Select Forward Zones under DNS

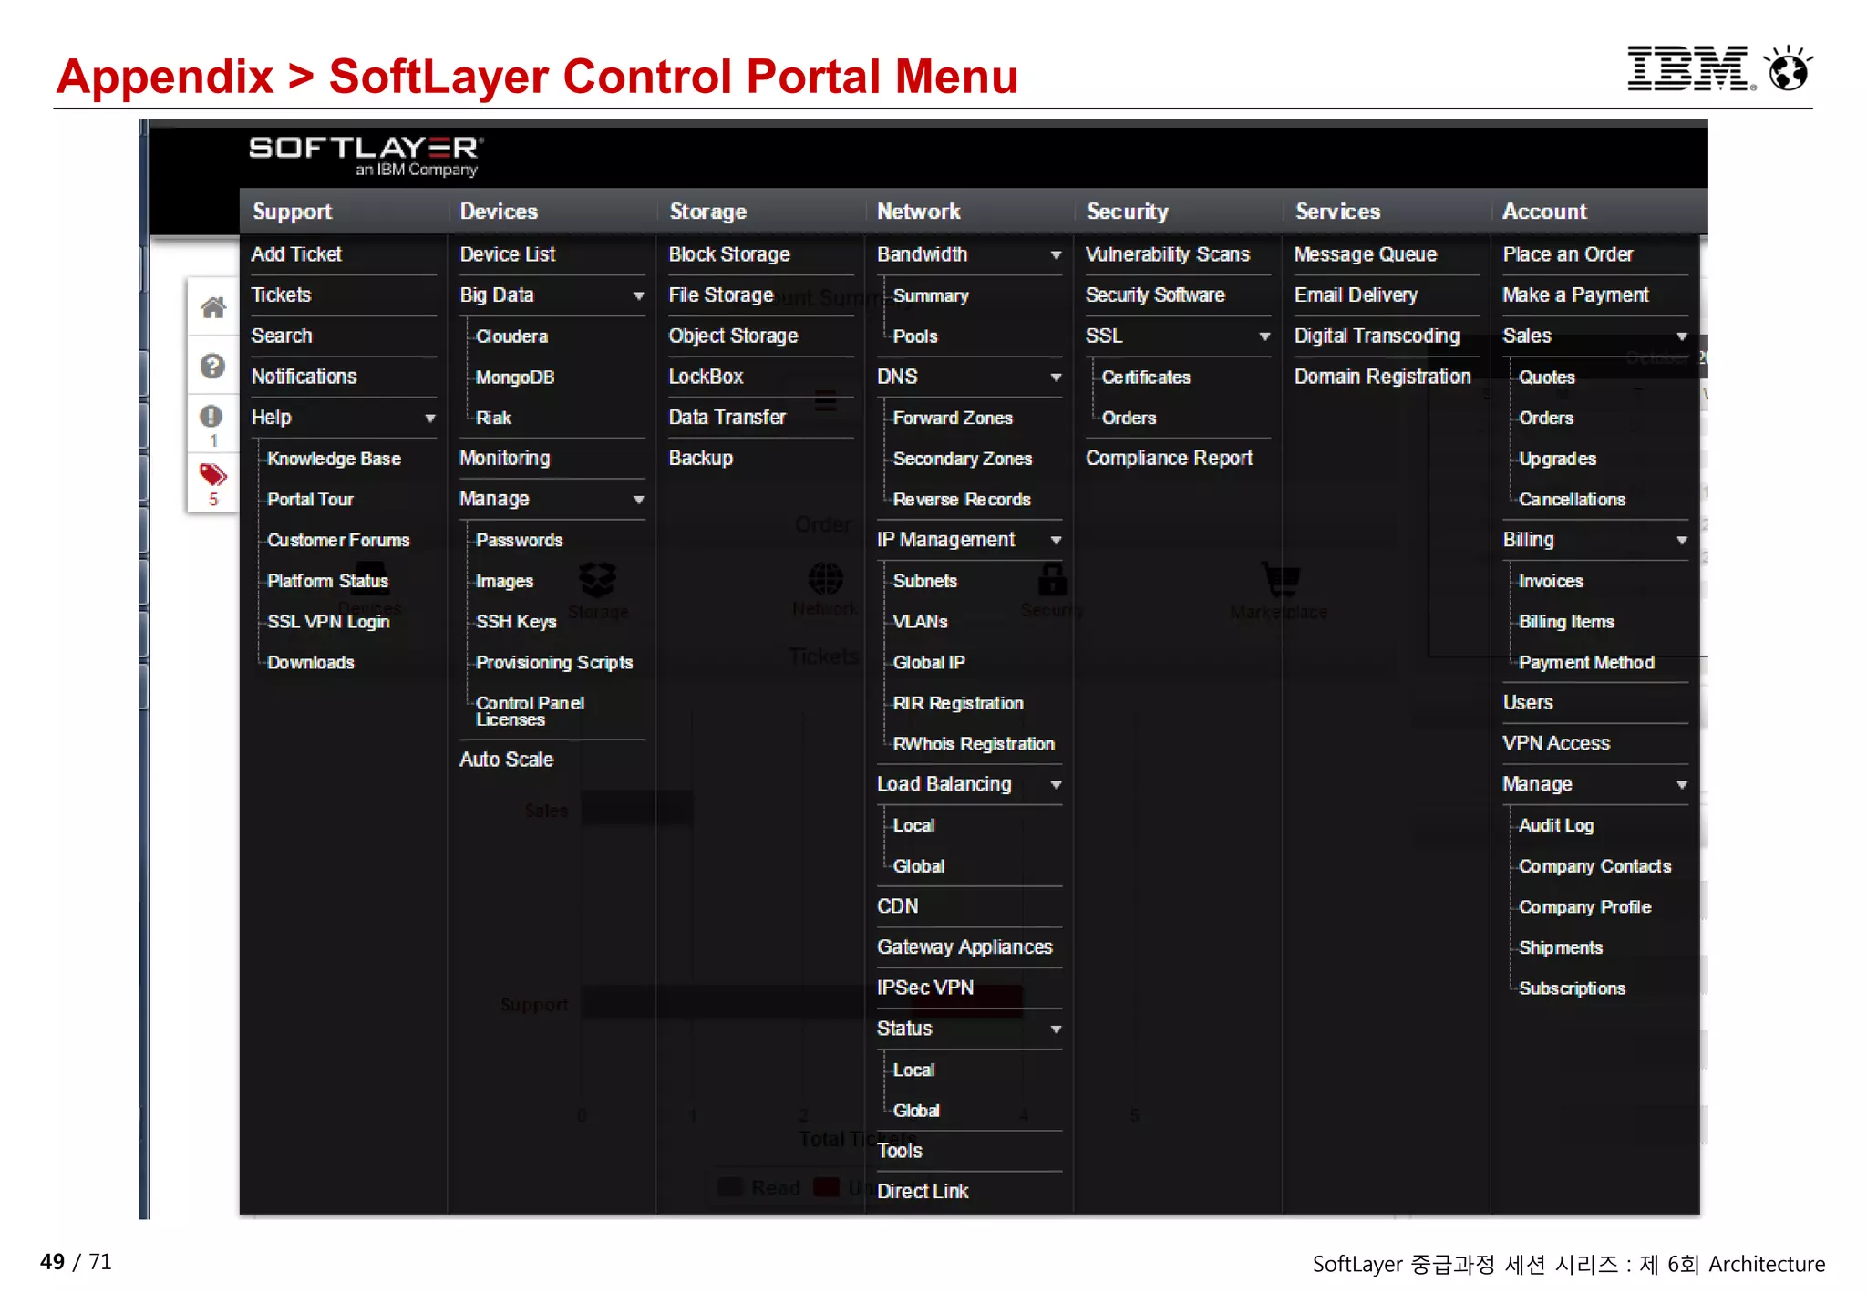[x=953, y=418]
